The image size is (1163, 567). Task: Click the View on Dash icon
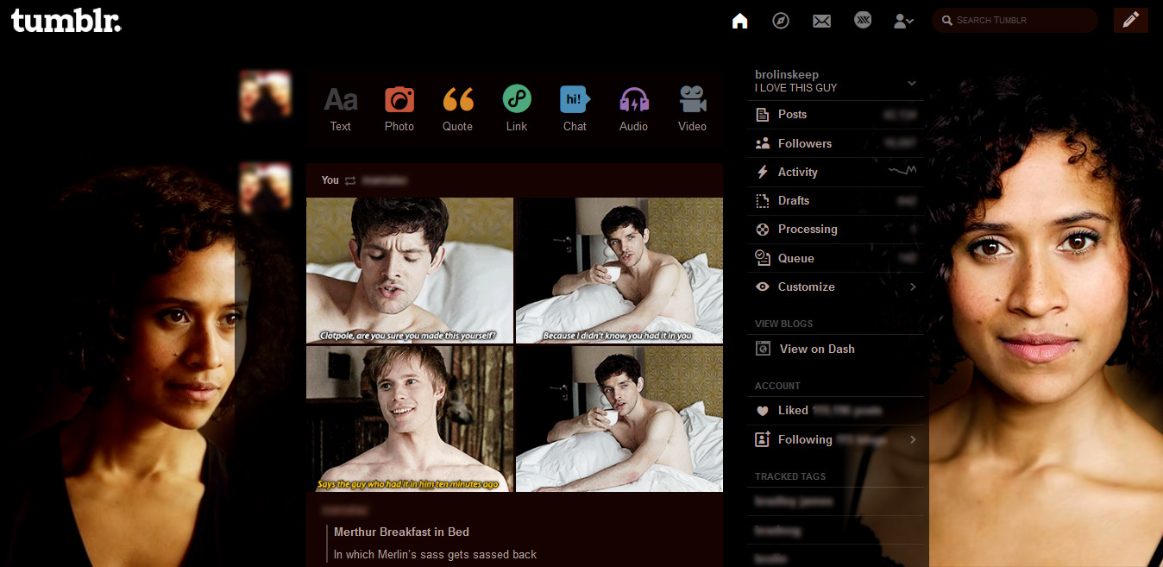pos(763,349)
